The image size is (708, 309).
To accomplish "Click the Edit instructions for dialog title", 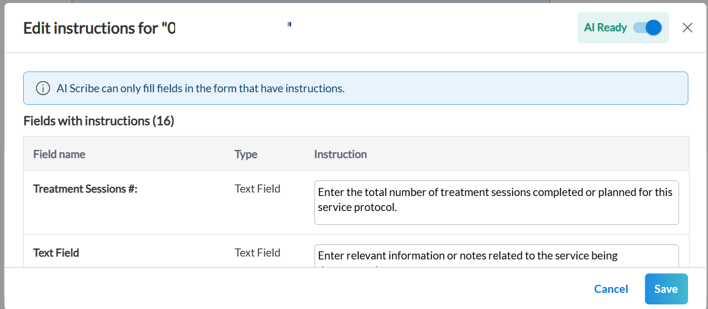I will tap(91, 28).
